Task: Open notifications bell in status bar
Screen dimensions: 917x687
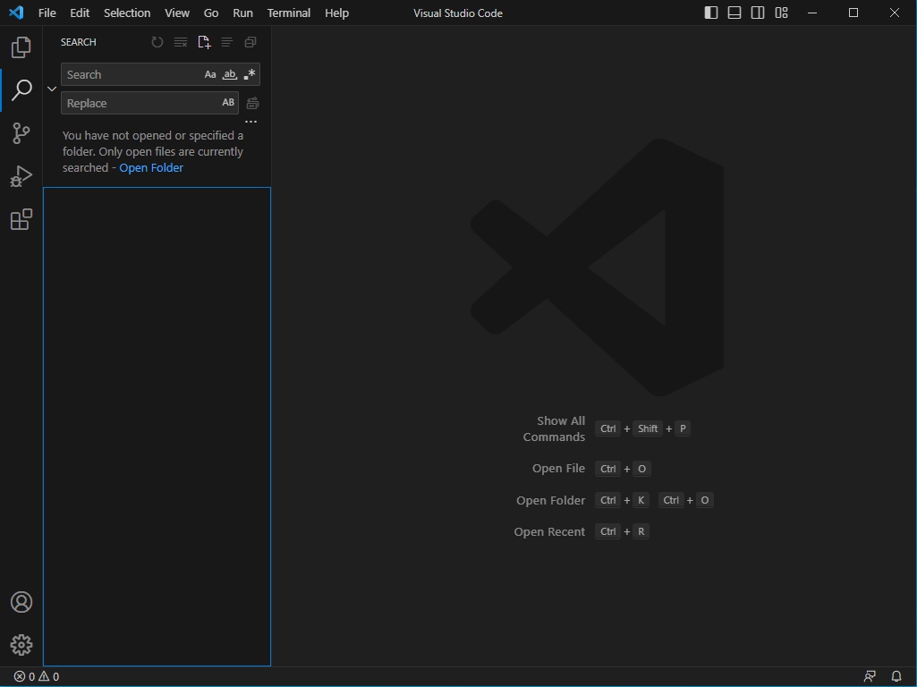Action: tap(896, 676)
